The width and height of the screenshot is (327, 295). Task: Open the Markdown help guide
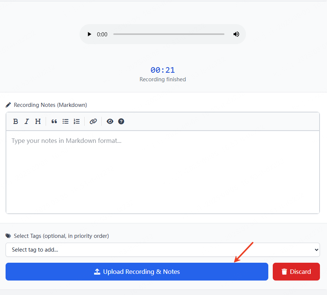tap(121, 121)
